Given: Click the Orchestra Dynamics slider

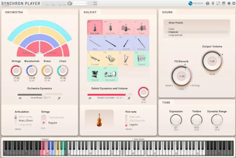Looking at the screenshot, I should pyautogui.click(x=40, y=95).
